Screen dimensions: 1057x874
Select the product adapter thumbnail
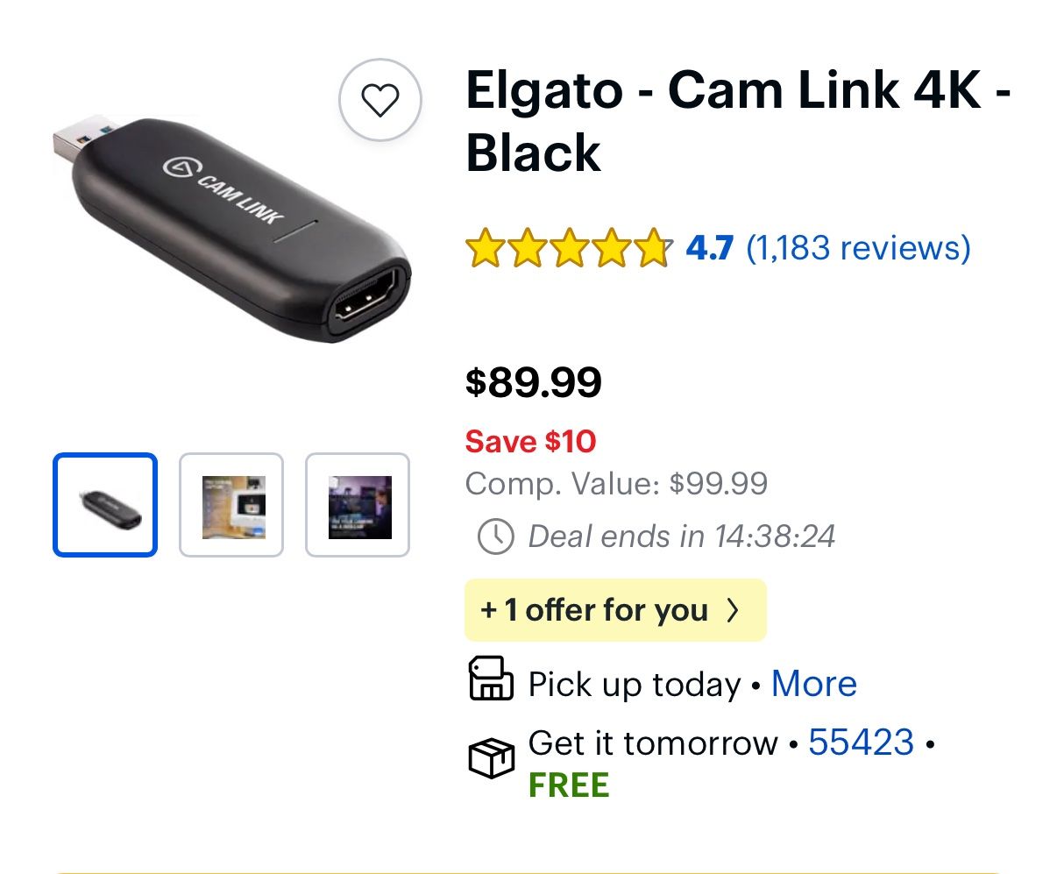pyautogui.click(x=104, y=504)
